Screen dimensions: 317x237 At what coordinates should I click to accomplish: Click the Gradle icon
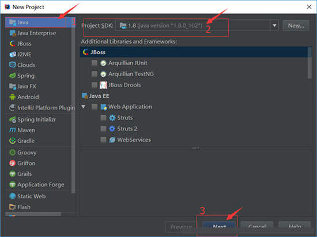(13, 141)
